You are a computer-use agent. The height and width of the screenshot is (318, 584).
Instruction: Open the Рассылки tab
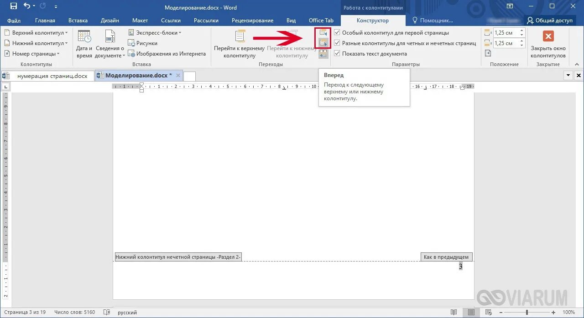(x=206, y=21)
